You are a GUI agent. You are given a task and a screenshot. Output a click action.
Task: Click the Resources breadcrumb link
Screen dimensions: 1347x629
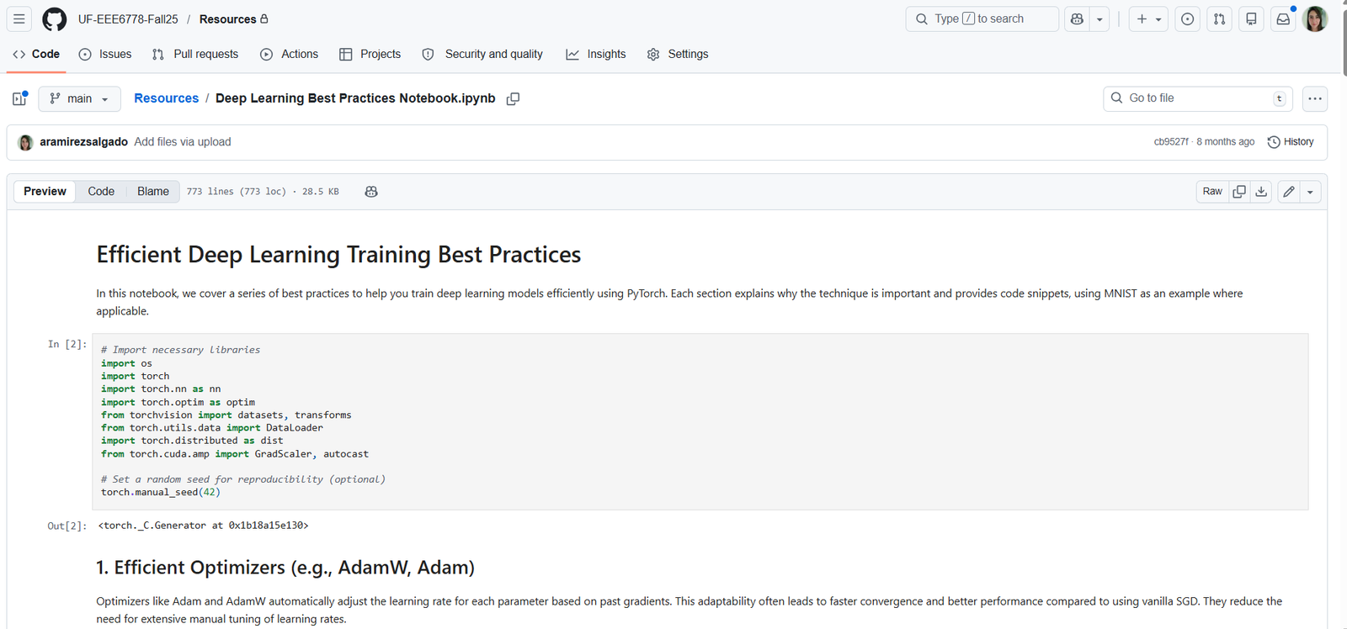167,98
